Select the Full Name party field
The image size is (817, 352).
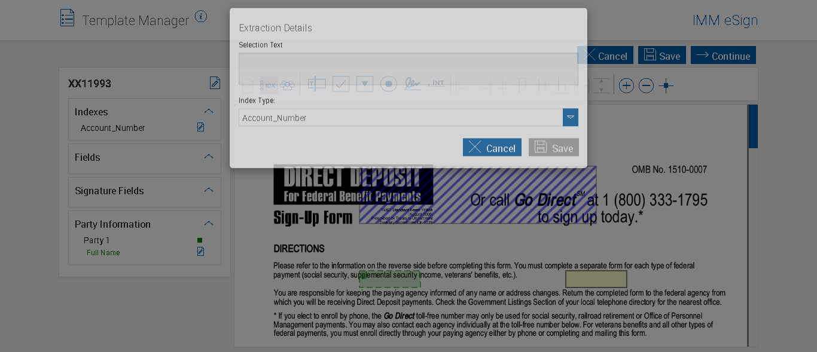click(103, 253)
